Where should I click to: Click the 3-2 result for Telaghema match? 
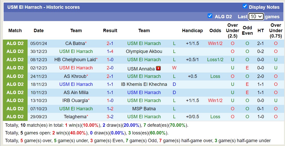[x=110, y=117]
